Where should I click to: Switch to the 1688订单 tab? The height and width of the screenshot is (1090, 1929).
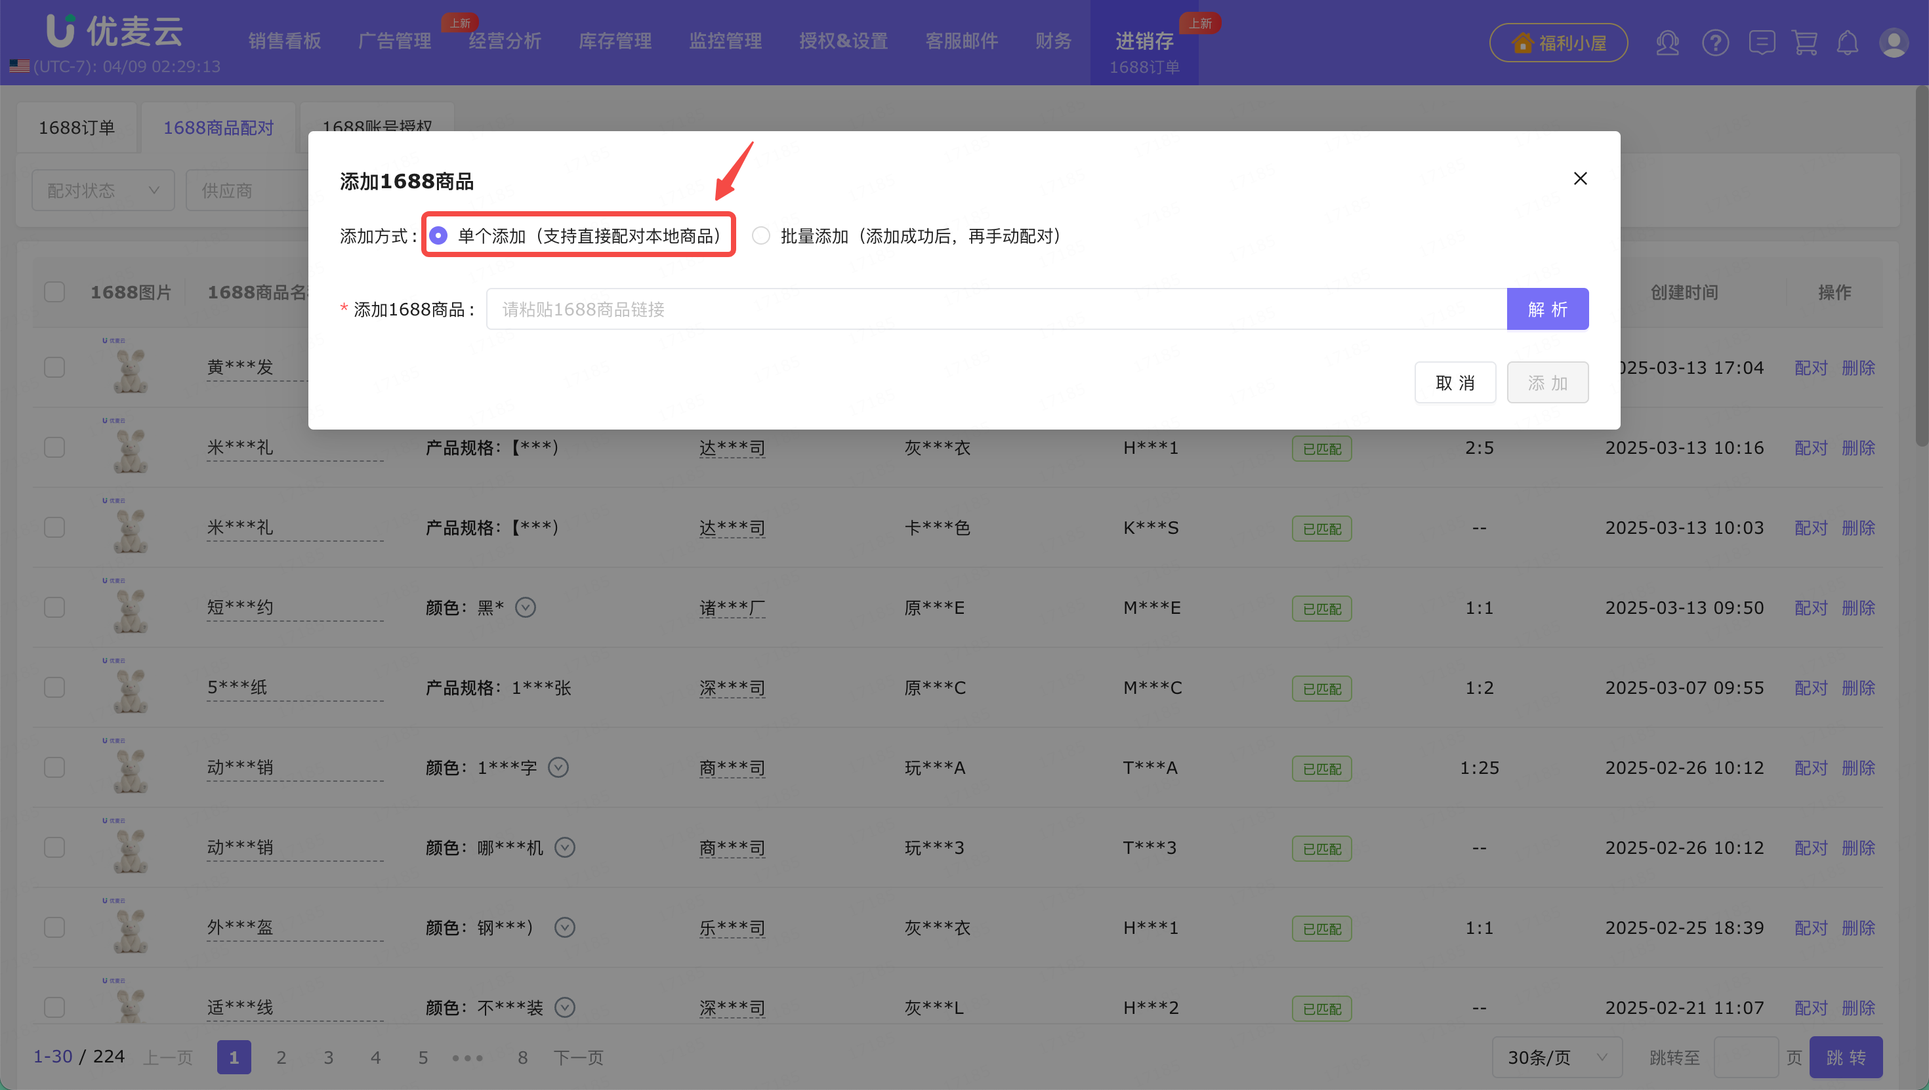tap(76, 127)
